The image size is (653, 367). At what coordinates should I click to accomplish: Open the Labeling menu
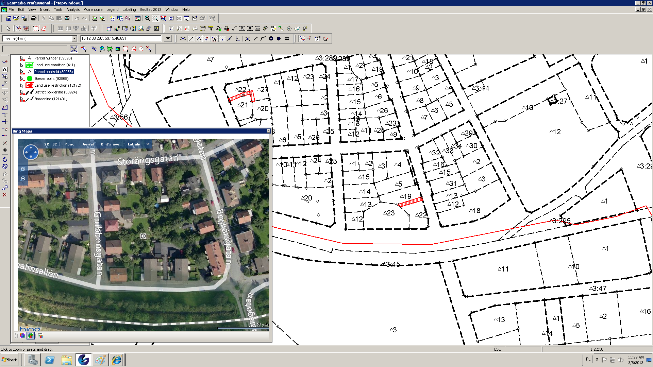coord(129,10)
